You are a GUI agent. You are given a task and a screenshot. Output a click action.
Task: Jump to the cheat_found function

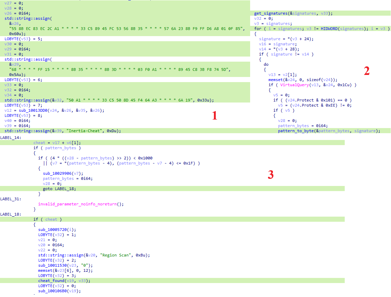[x=52, y=281]
